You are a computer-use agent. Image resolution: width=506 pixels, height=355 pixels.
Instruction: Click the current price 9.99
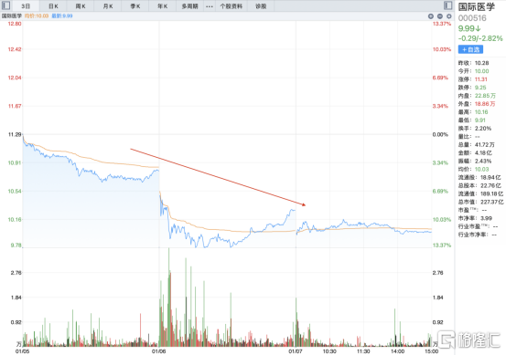[469, 28]
